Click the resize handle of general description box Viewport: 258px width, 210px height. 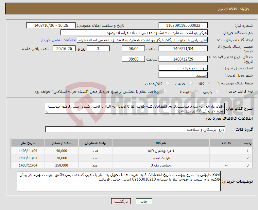point(47,112)
